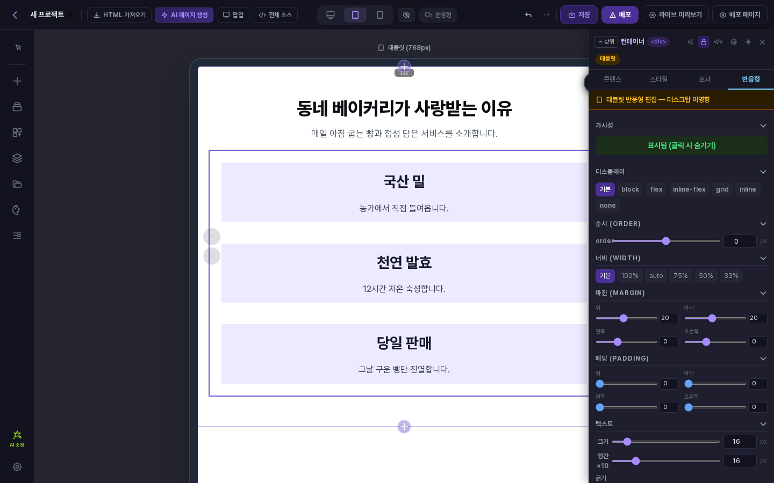This screenshot has height=483, width=774.
Task: Open the folder assets icon in sidebar
Action: (x=17, y=184)
